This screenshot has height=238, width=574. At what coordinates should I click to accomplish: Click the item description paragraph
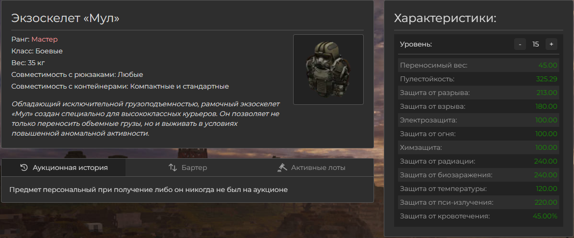pyautogui.click(x=145, y=119)
